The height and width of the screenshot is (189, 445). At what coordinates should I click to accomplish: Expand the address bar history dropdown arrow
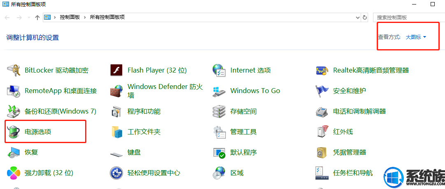[358, 18]
